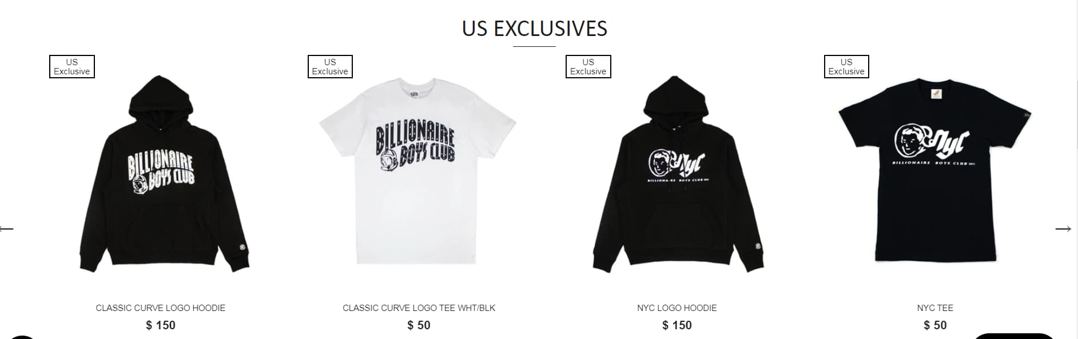Click the NYC LOGO HOODIE title link
This screenshot has width=1078, height=339.
[677, 308]
